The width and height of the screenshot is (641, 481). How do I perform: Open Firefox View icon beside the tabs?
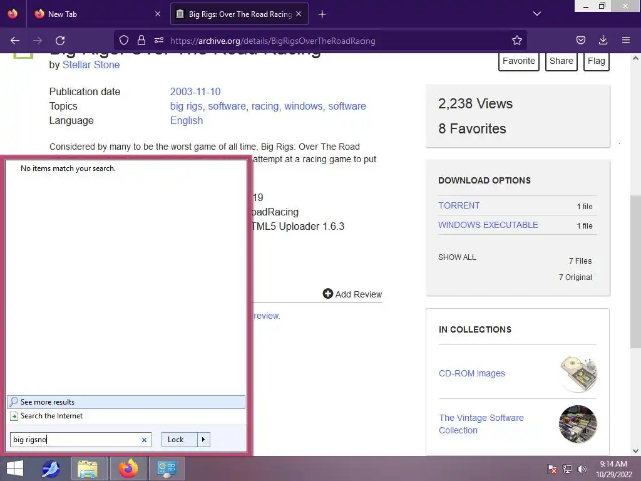(13, 14)
